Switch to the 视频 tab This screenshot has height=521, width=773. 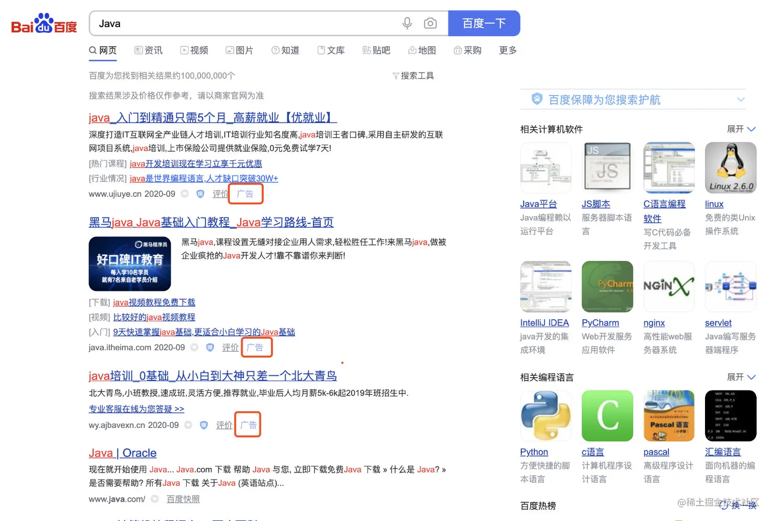194,50
